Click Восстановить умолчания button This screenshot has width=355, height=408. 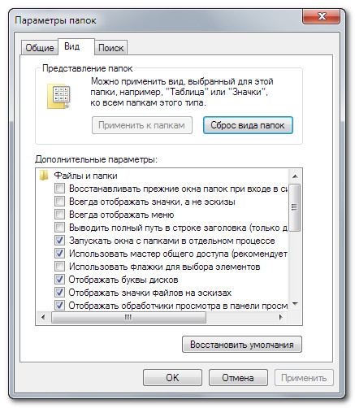click(x=242, y=345)
